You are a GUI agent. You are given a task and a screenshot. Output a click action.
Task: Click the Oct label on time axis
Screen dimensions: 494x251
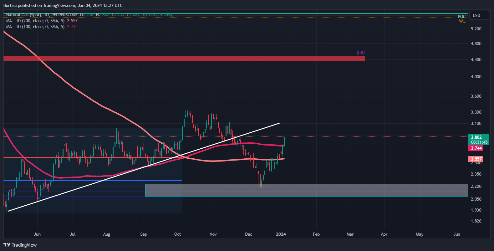[177, 234]
